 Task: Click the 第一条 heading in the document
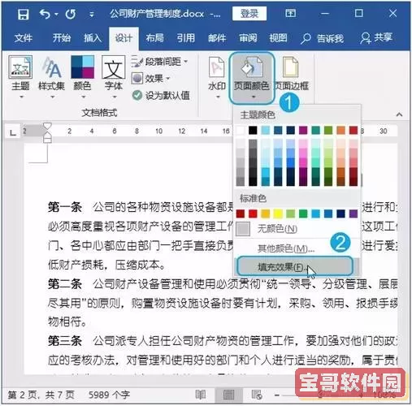pos(65,207)
